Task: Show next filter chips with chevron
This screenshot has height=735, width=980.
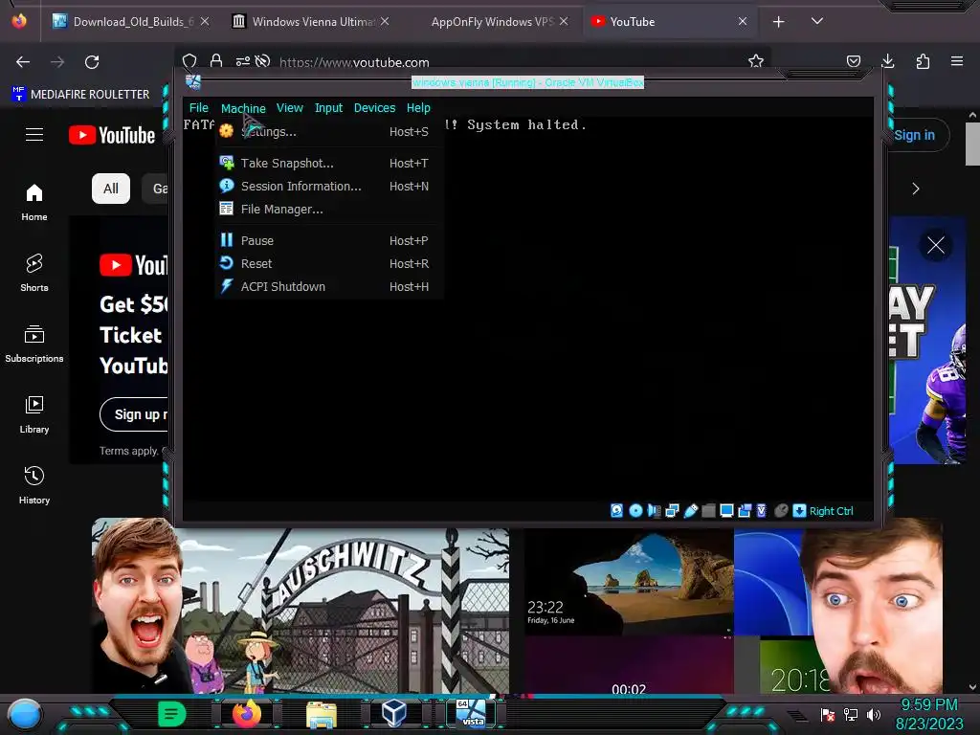Action: coord(916,189)
